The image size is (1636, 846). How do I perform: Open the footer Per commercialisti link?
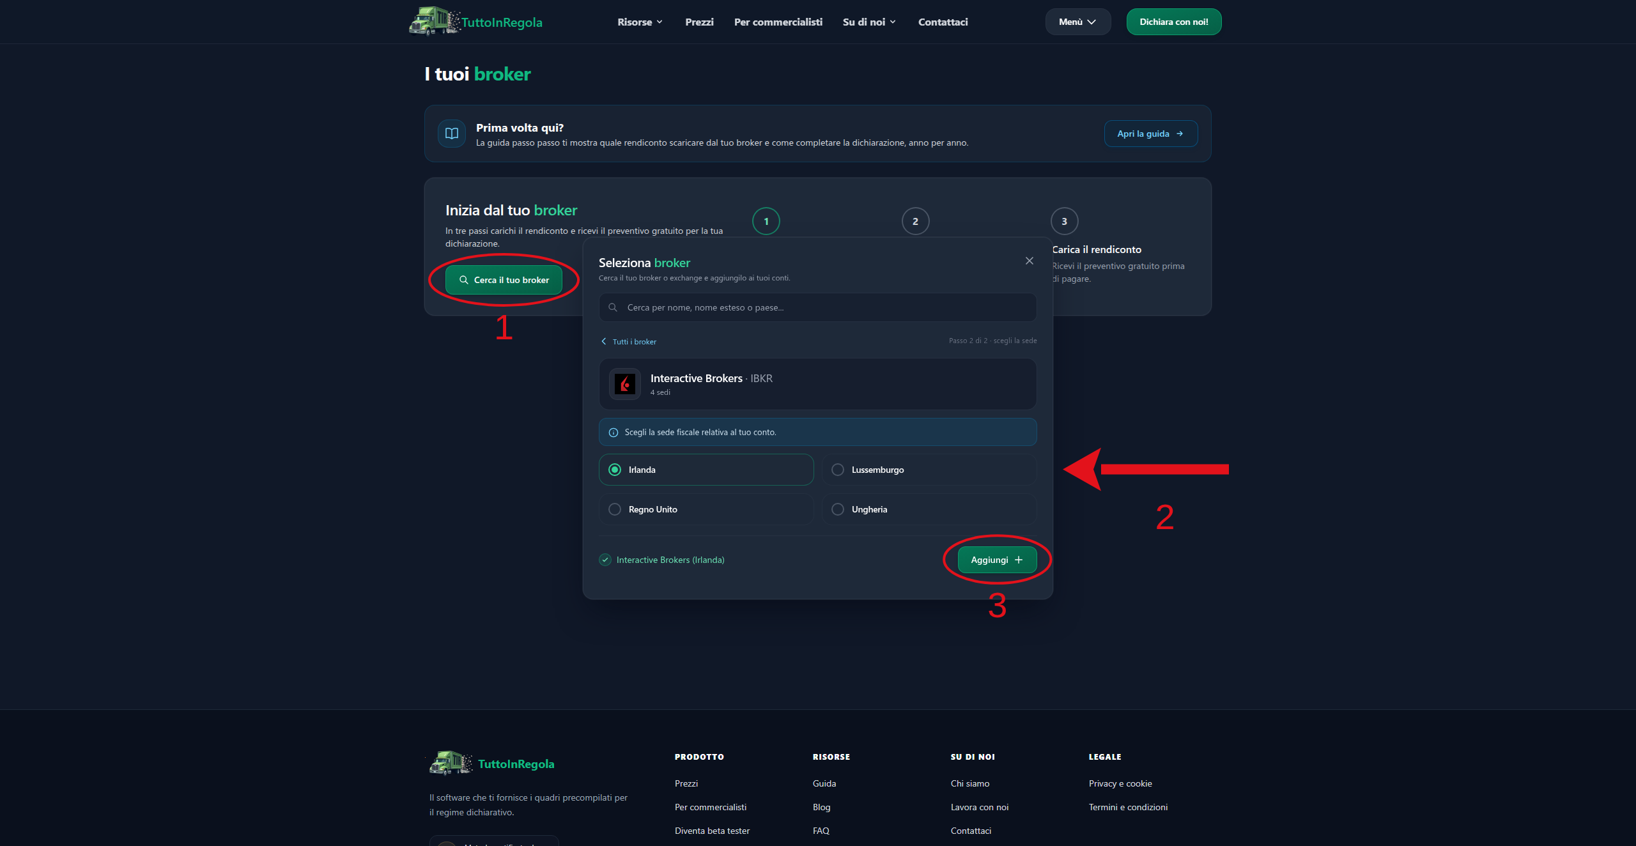[x=710, y=807]
